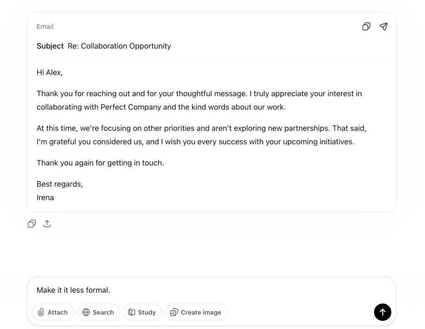Select the Create image option

tap(196, 312)
